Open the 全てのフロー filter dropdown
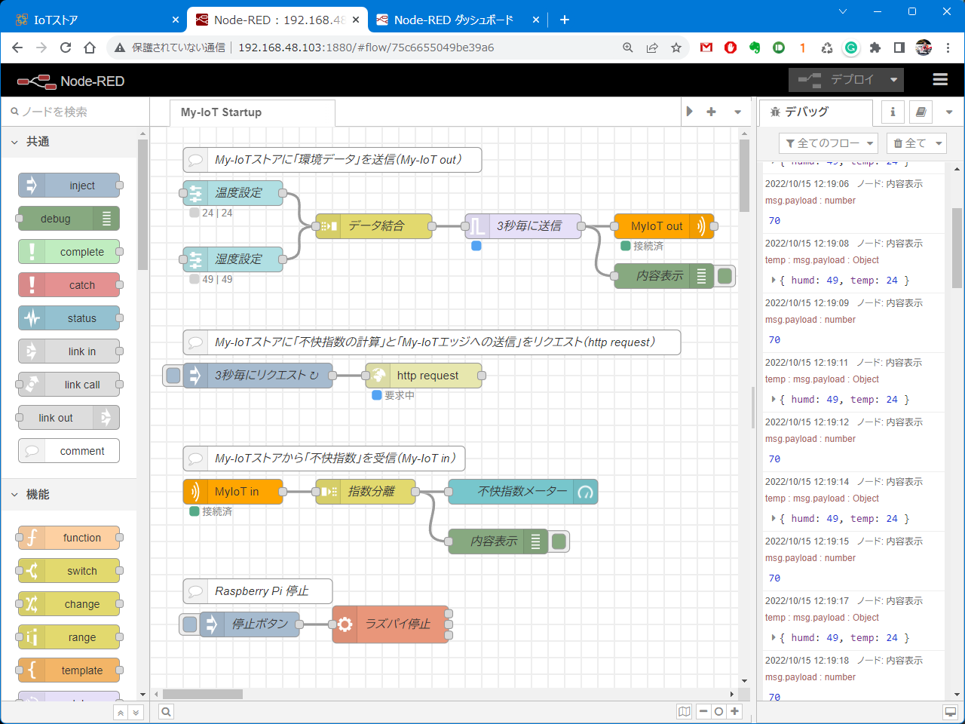The height and width of the screenshot is (724, 965). [829, 143]
